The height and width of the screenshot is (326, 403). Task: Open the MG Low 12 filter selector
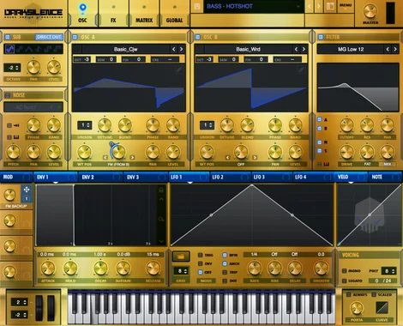351,49
